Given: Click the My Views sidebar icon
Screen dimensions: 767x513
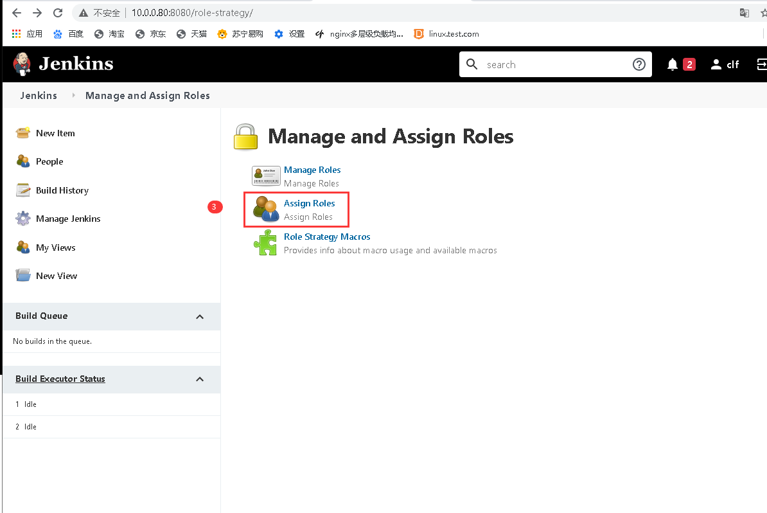Looking at the screenshot, I should point(23,248).
